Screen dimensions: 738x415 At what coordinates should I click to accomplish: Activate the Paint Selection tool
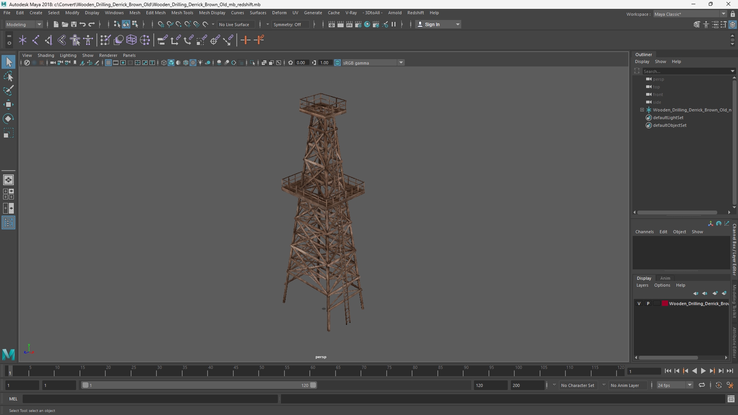coord(8,90)
